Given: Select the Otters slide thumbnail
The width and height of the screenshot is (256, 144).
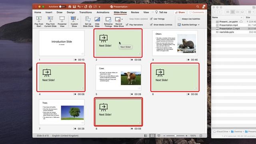Looking at the screenshot, I should tap(175, 43).
